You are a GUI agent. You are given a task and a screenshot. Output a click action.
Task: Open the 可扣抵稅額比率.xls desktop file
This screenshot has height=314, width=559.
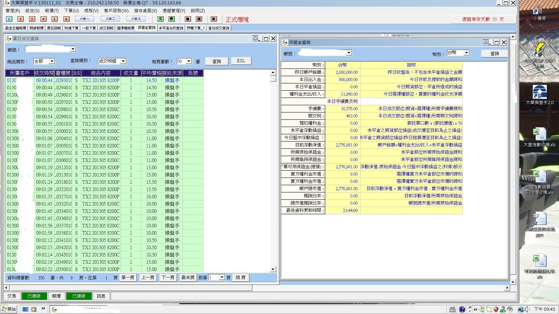pyautogui.click(x=539, y=267)
